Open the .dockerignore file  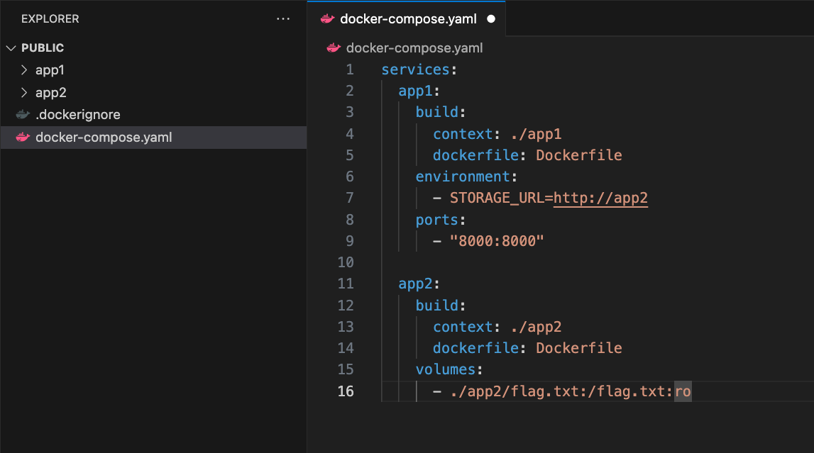[x=78, y=115]
